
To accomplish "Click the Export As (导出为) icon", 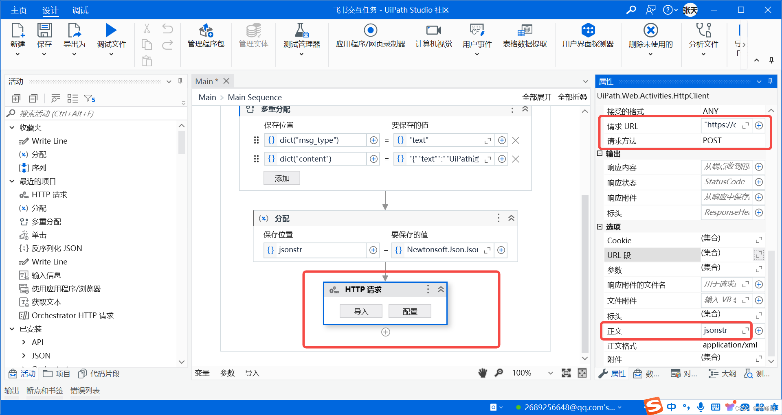I will click(x=74, y=30).
